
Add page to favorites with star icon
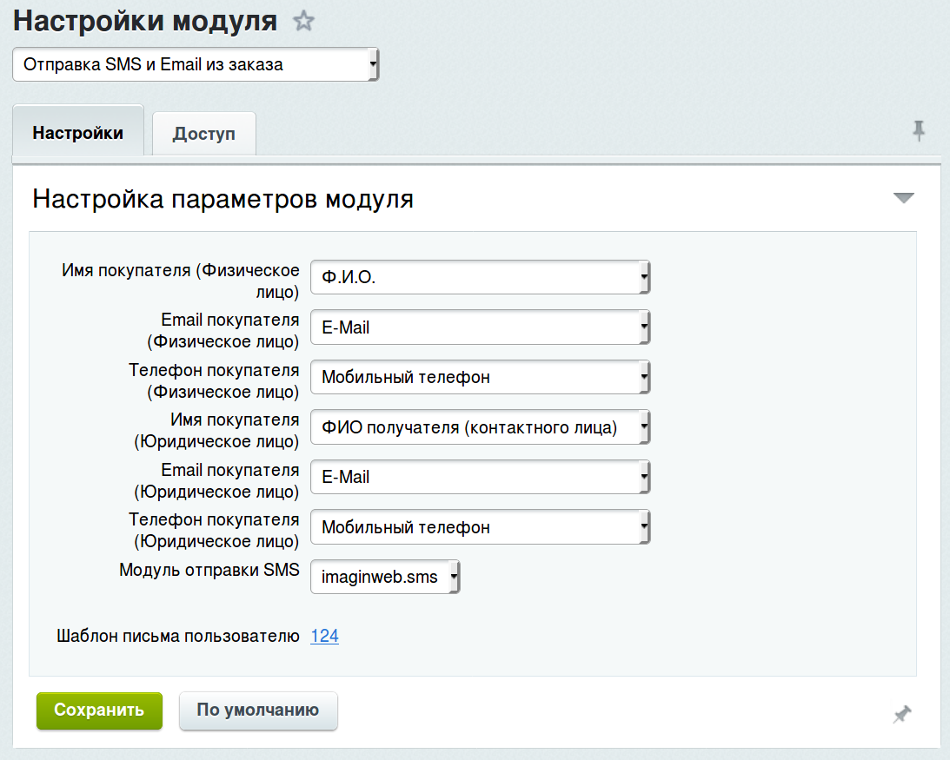pyautogui.click(x=303, y=21)
